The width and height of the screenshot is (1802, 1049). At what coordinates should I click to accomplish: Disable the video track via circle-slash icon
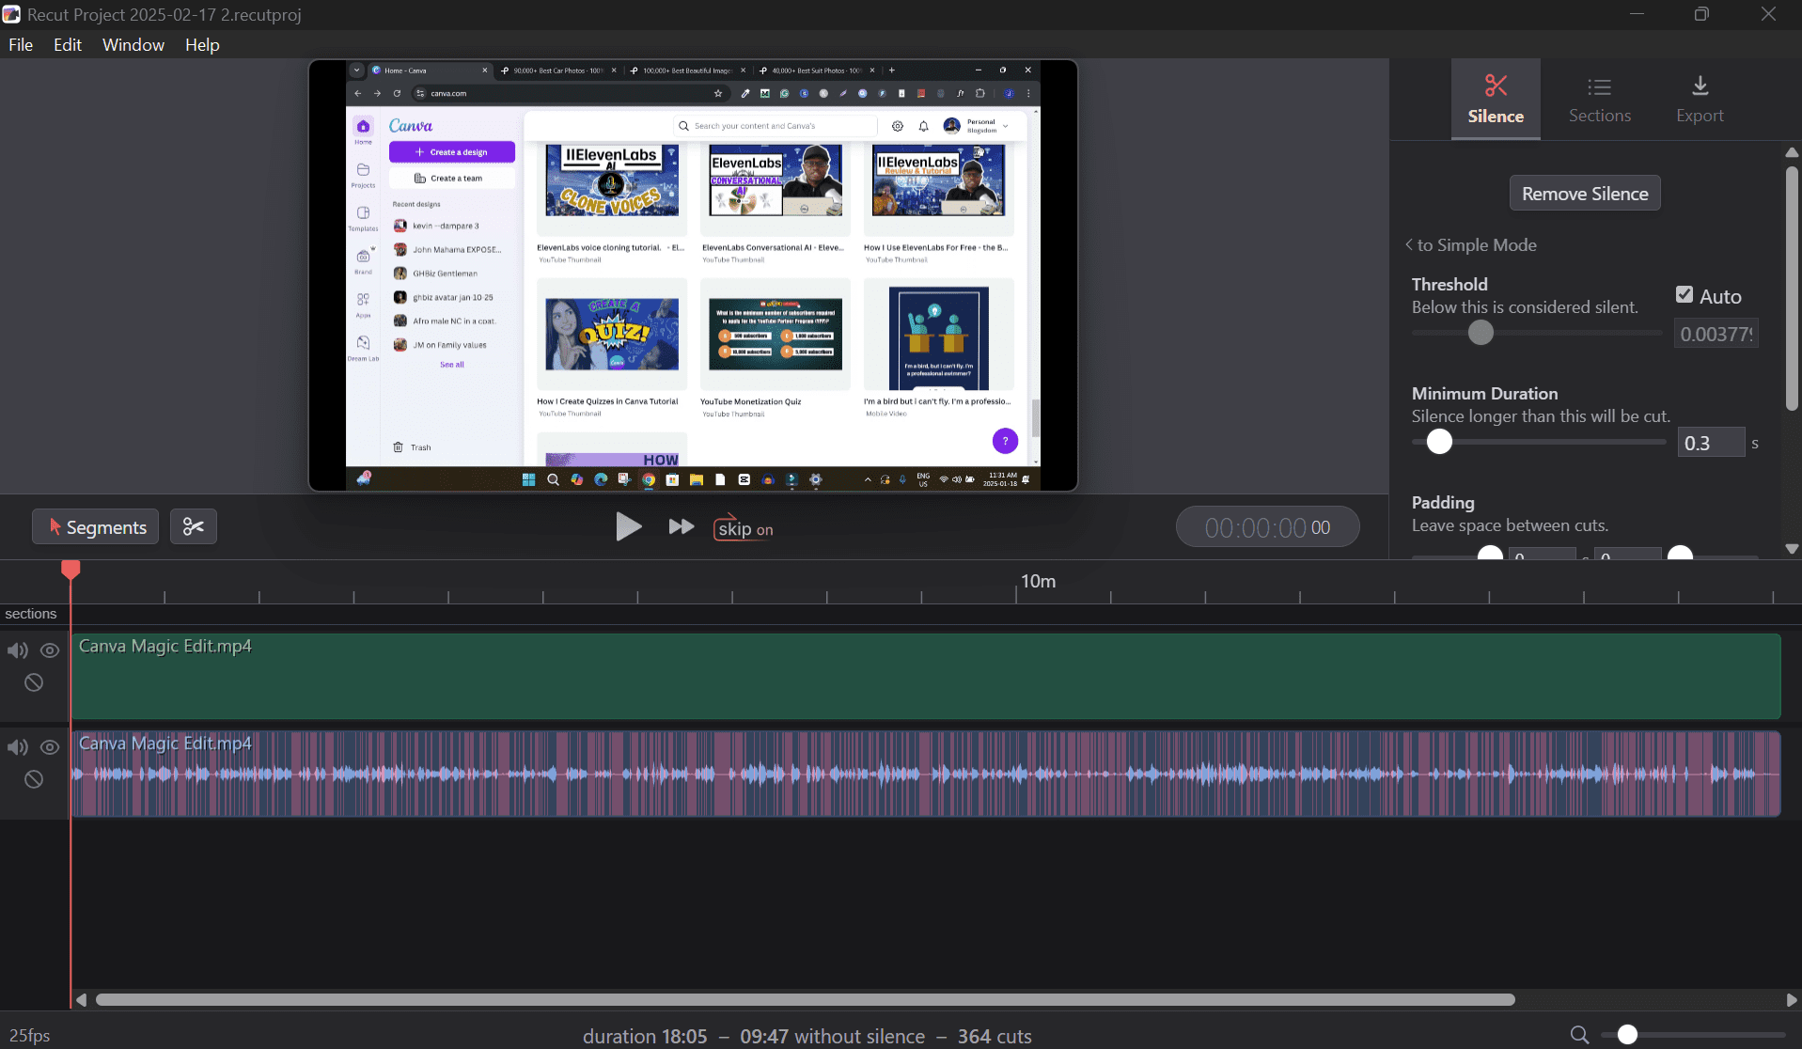click(34, 682)
